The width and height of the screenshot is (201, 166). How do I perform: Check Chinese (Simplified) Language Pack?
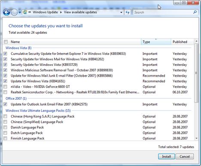point(5,122)
